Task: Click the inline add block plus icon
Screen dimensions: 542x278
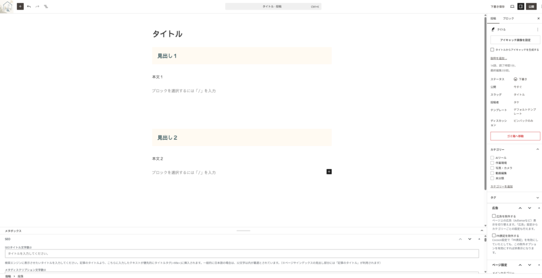Action: 329,172
